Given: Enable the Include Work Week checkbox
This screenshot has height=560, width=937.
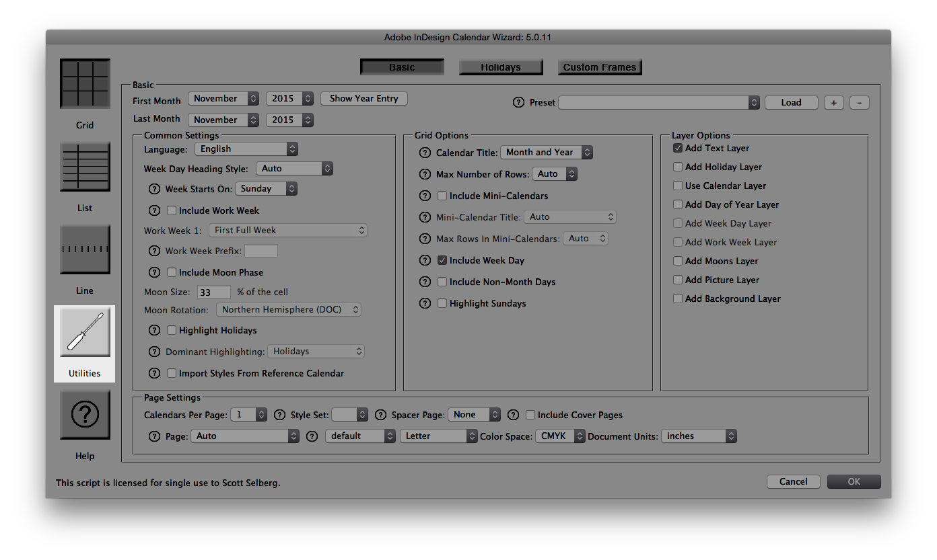Looking at the screenshot, I should [x=172, y=210].
